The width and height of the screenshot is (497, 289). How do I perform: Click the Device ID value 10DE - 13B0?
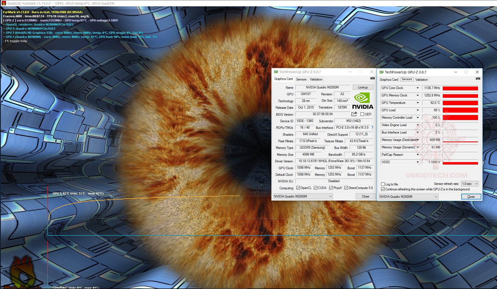point(305,121)
